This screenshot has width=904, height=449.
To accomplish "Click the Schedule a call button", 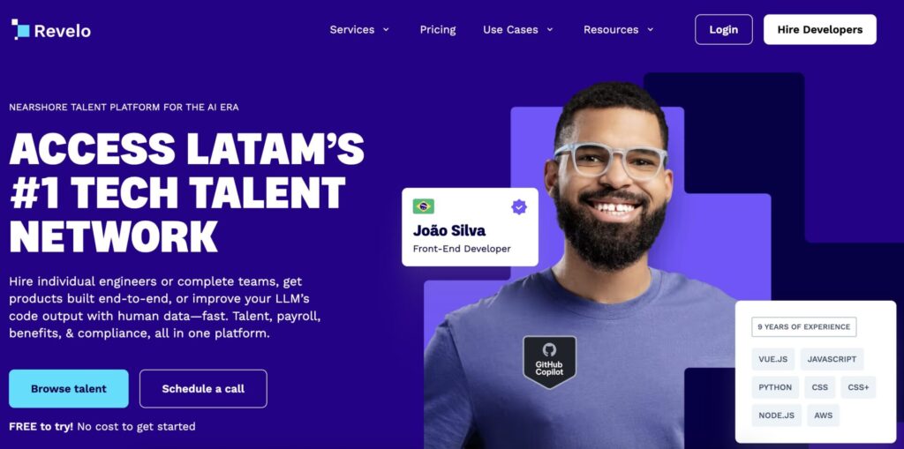I will click(x=203, y=388).
